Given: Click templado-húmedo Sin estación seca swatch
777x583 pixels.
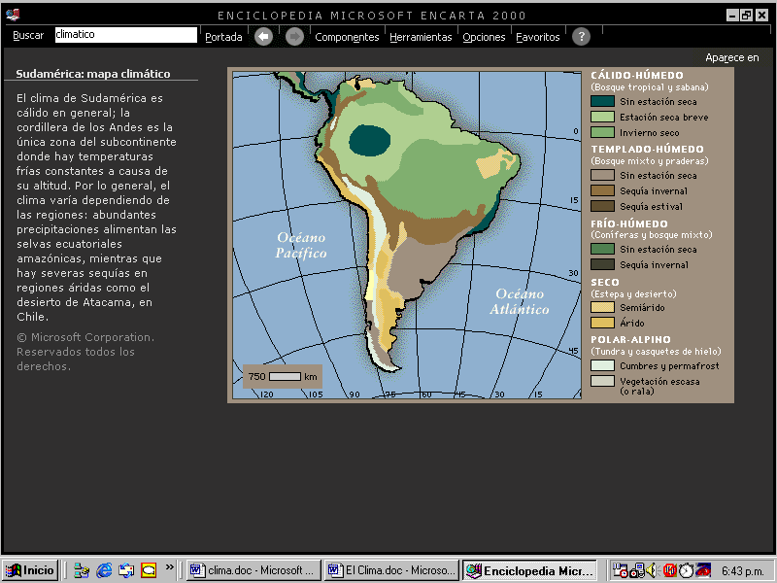Looking at the screenshot, I should [602, 175].
